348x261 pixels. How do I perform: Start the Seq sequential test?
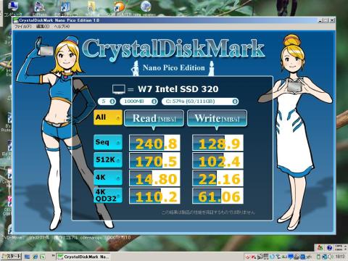click(108, 142)
